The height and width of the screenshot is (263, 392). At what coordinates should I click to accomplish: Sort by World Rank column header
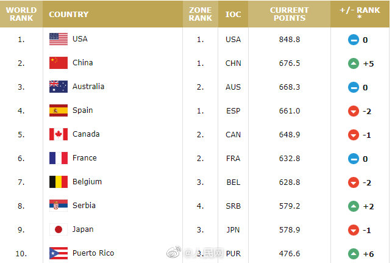coord(21,14)
